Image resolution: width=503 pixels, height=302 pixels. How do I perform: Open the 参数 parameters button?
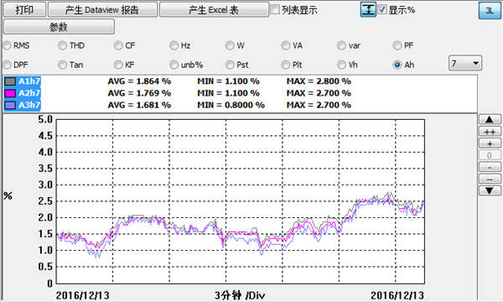[59, 27]
